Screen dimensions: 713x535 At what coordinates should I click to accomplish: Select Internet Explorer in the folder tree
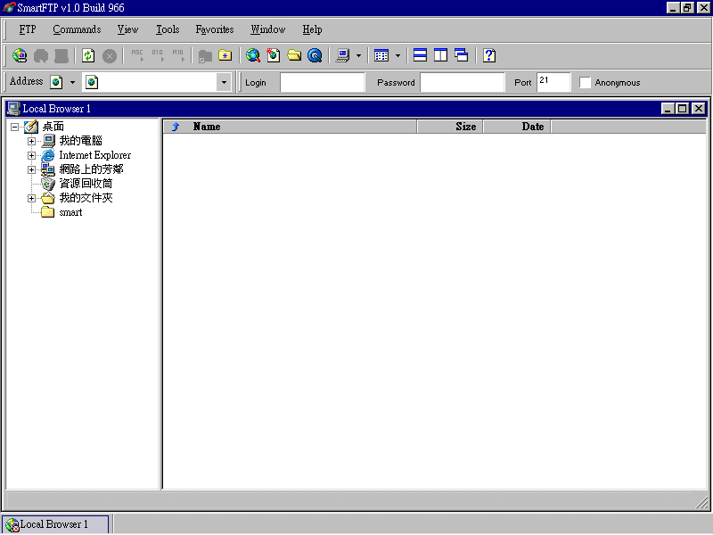pyautogui.click(x=95, y=155)
